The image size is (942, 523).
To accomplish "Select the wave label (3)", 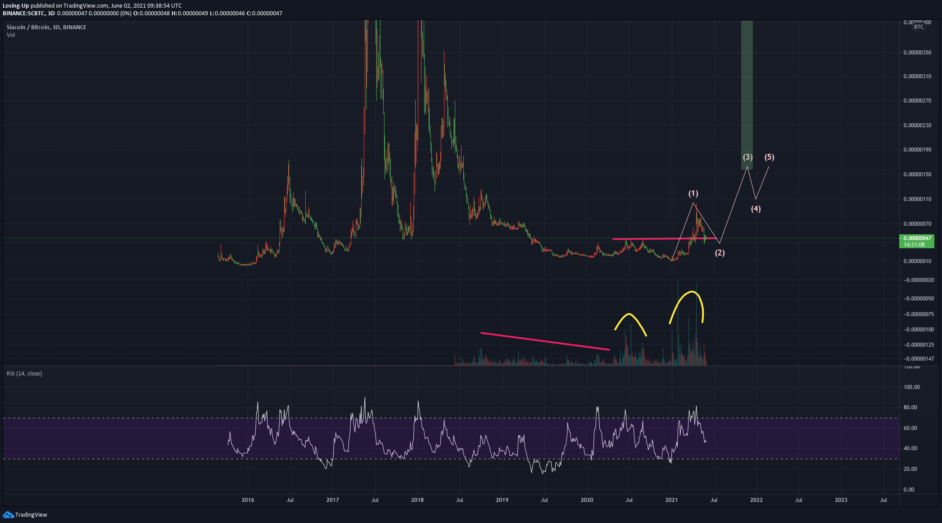I will click(x=747, y=157).
